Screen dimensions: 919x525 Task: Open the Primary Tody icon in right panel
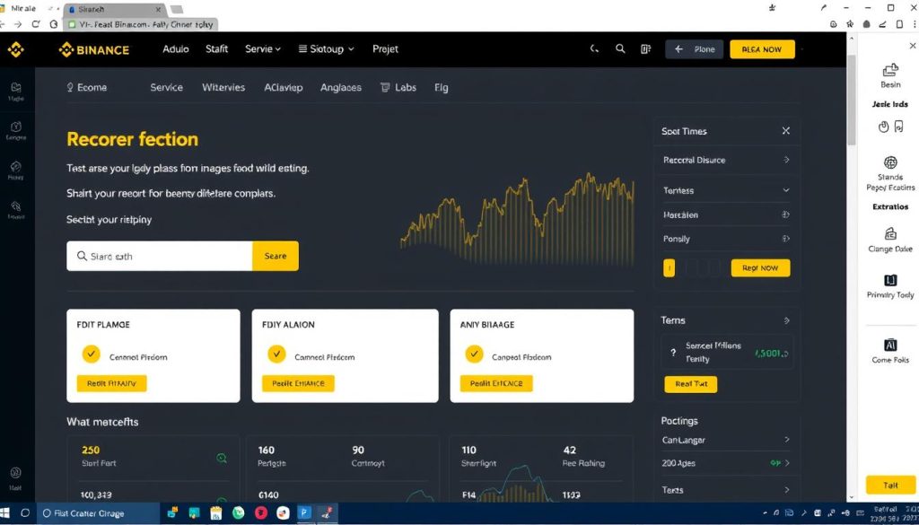(890, 280)
